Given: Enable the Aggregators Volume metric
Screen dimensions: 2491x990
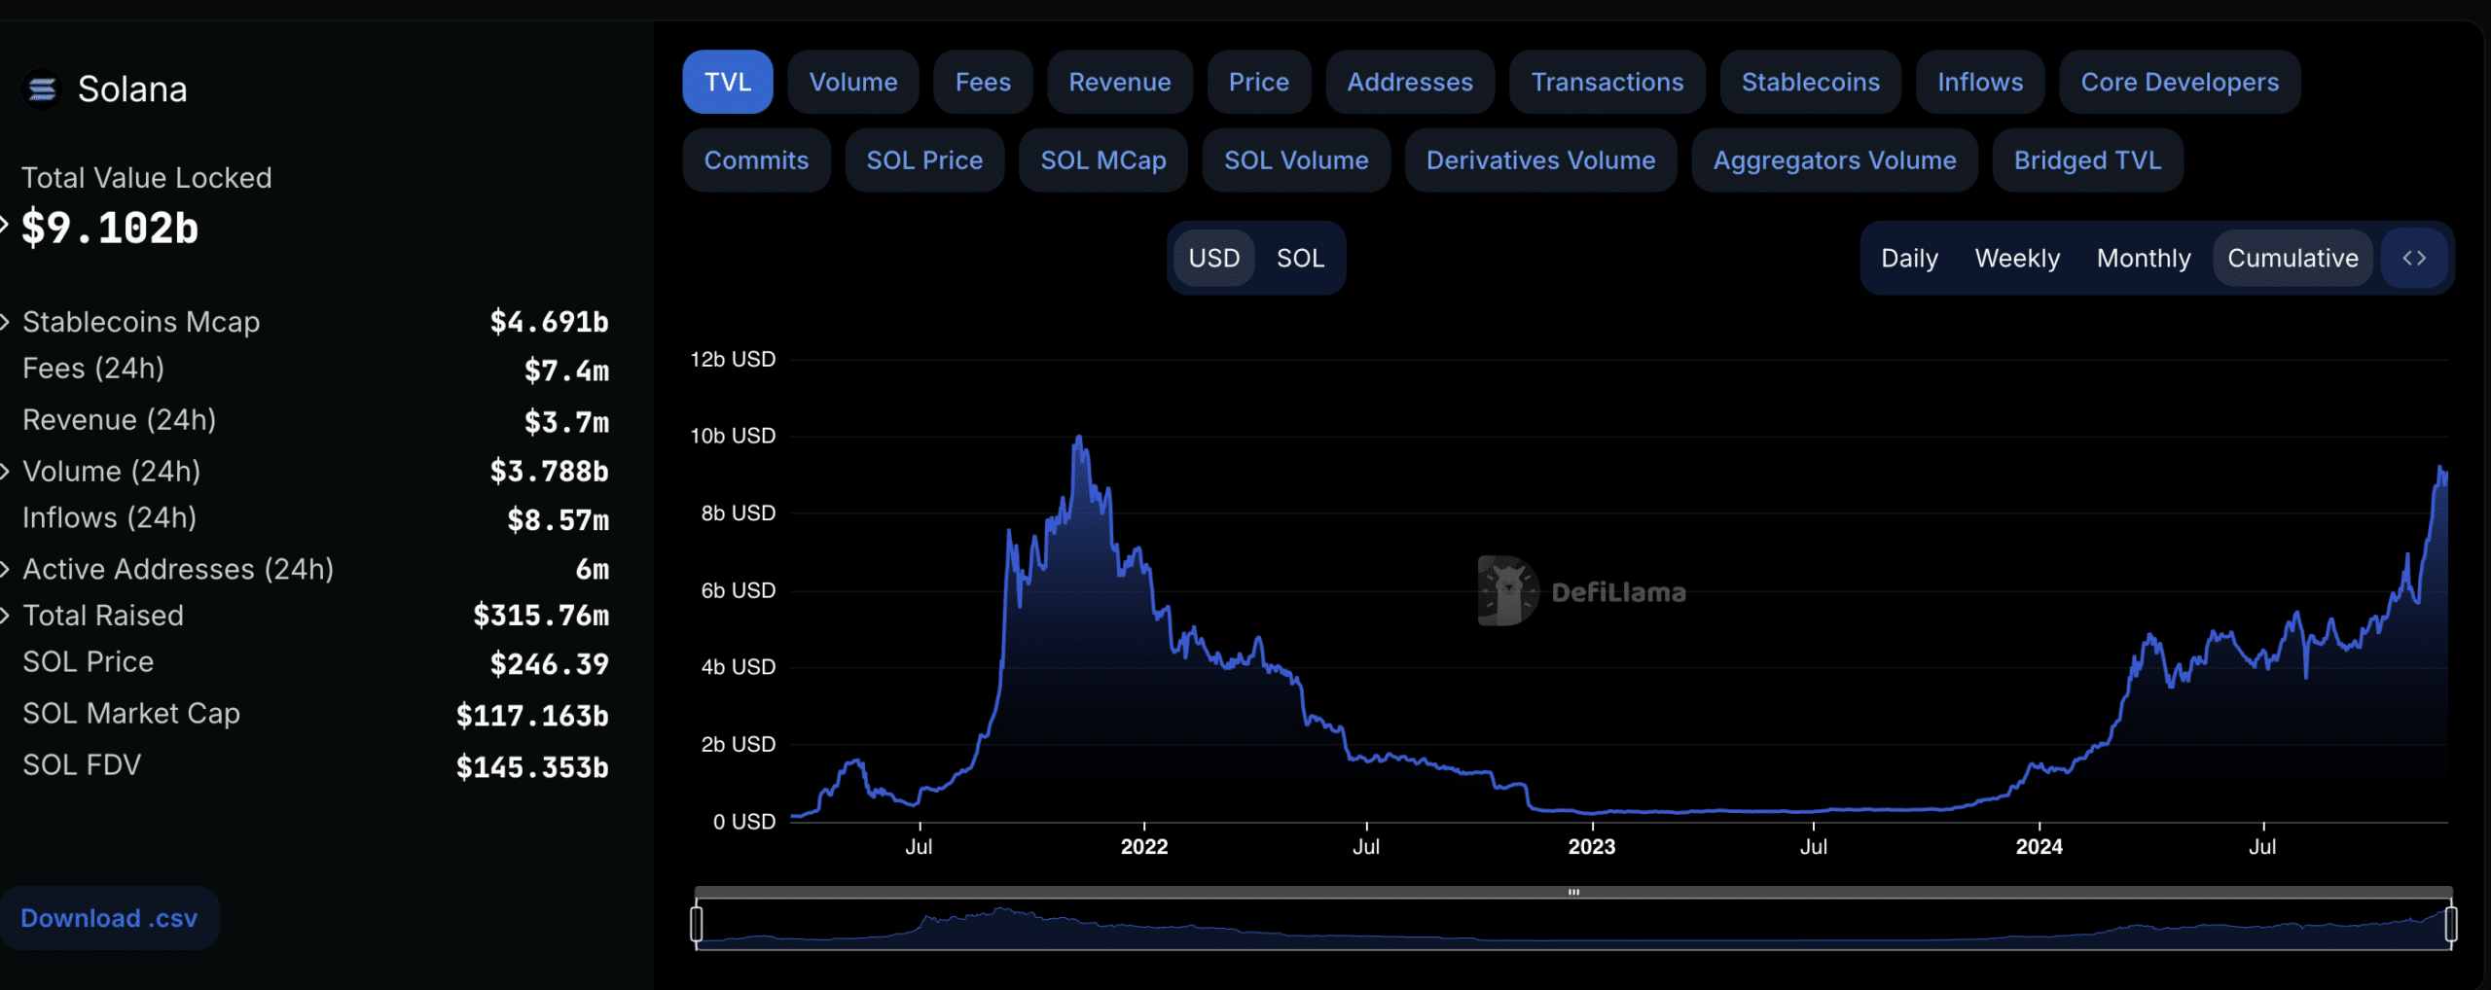Looking at the screenshot, I should click(x=1834, y=159).
